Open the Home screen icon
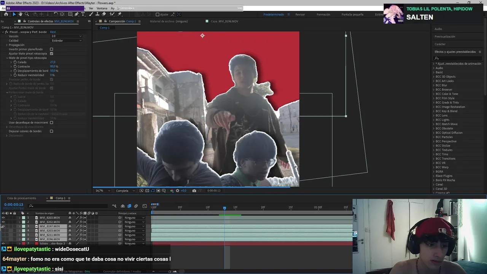The width and height of the screenshot is (487, 274). click(x=6, y=14)
